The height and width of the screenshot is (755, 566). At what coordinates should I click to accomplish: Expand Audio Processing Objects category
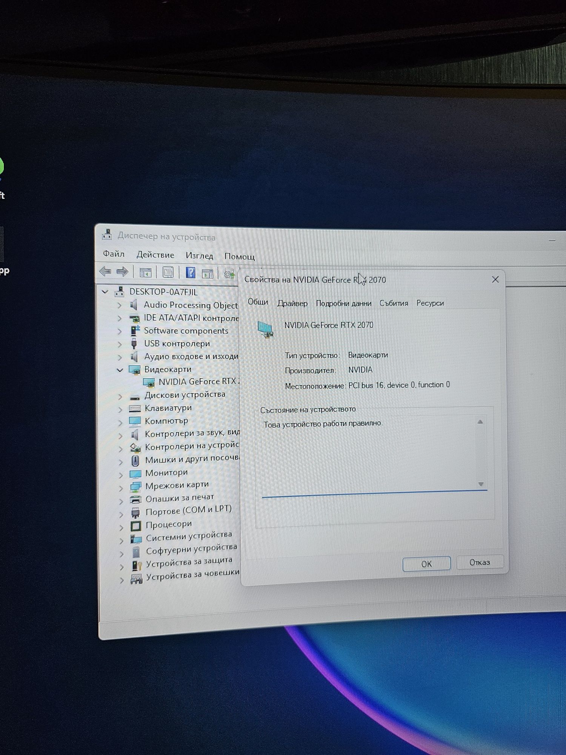point(120,305)
